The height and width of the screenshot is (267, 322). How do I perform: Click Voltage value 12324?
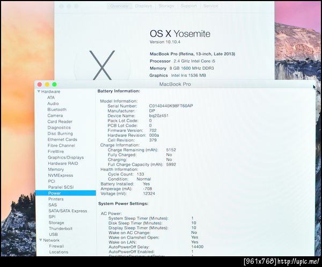click(149, 194)
